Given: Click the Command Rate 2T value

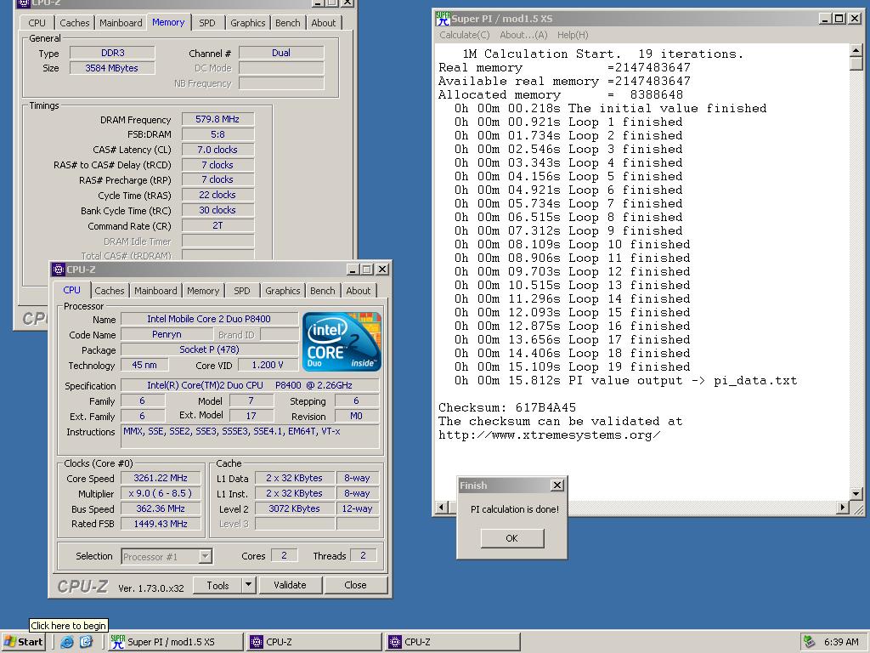Looking at the screenshot, I should tap(217, 225).
